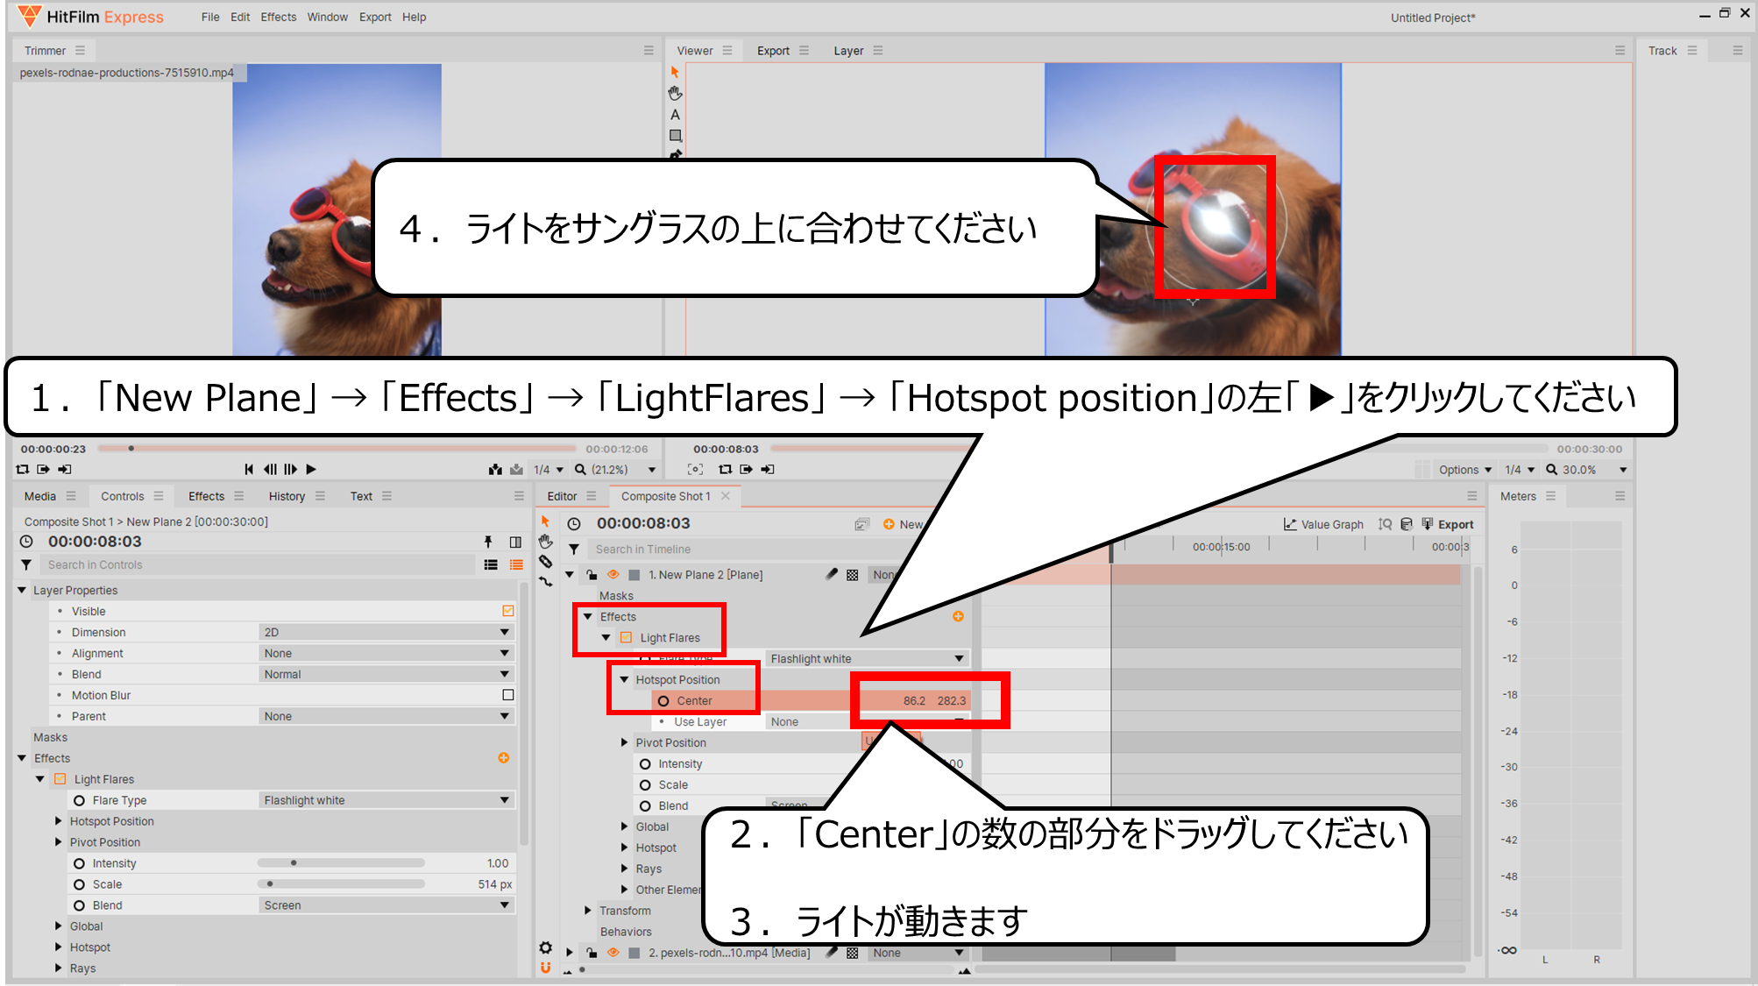
Task: Click the Export button in timeline header
Action: tap(1448, 525)
